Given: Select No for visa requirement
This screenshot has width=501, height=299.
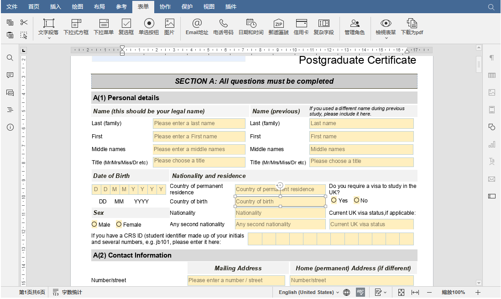Looking at the screenshot, I should [356, 200].
